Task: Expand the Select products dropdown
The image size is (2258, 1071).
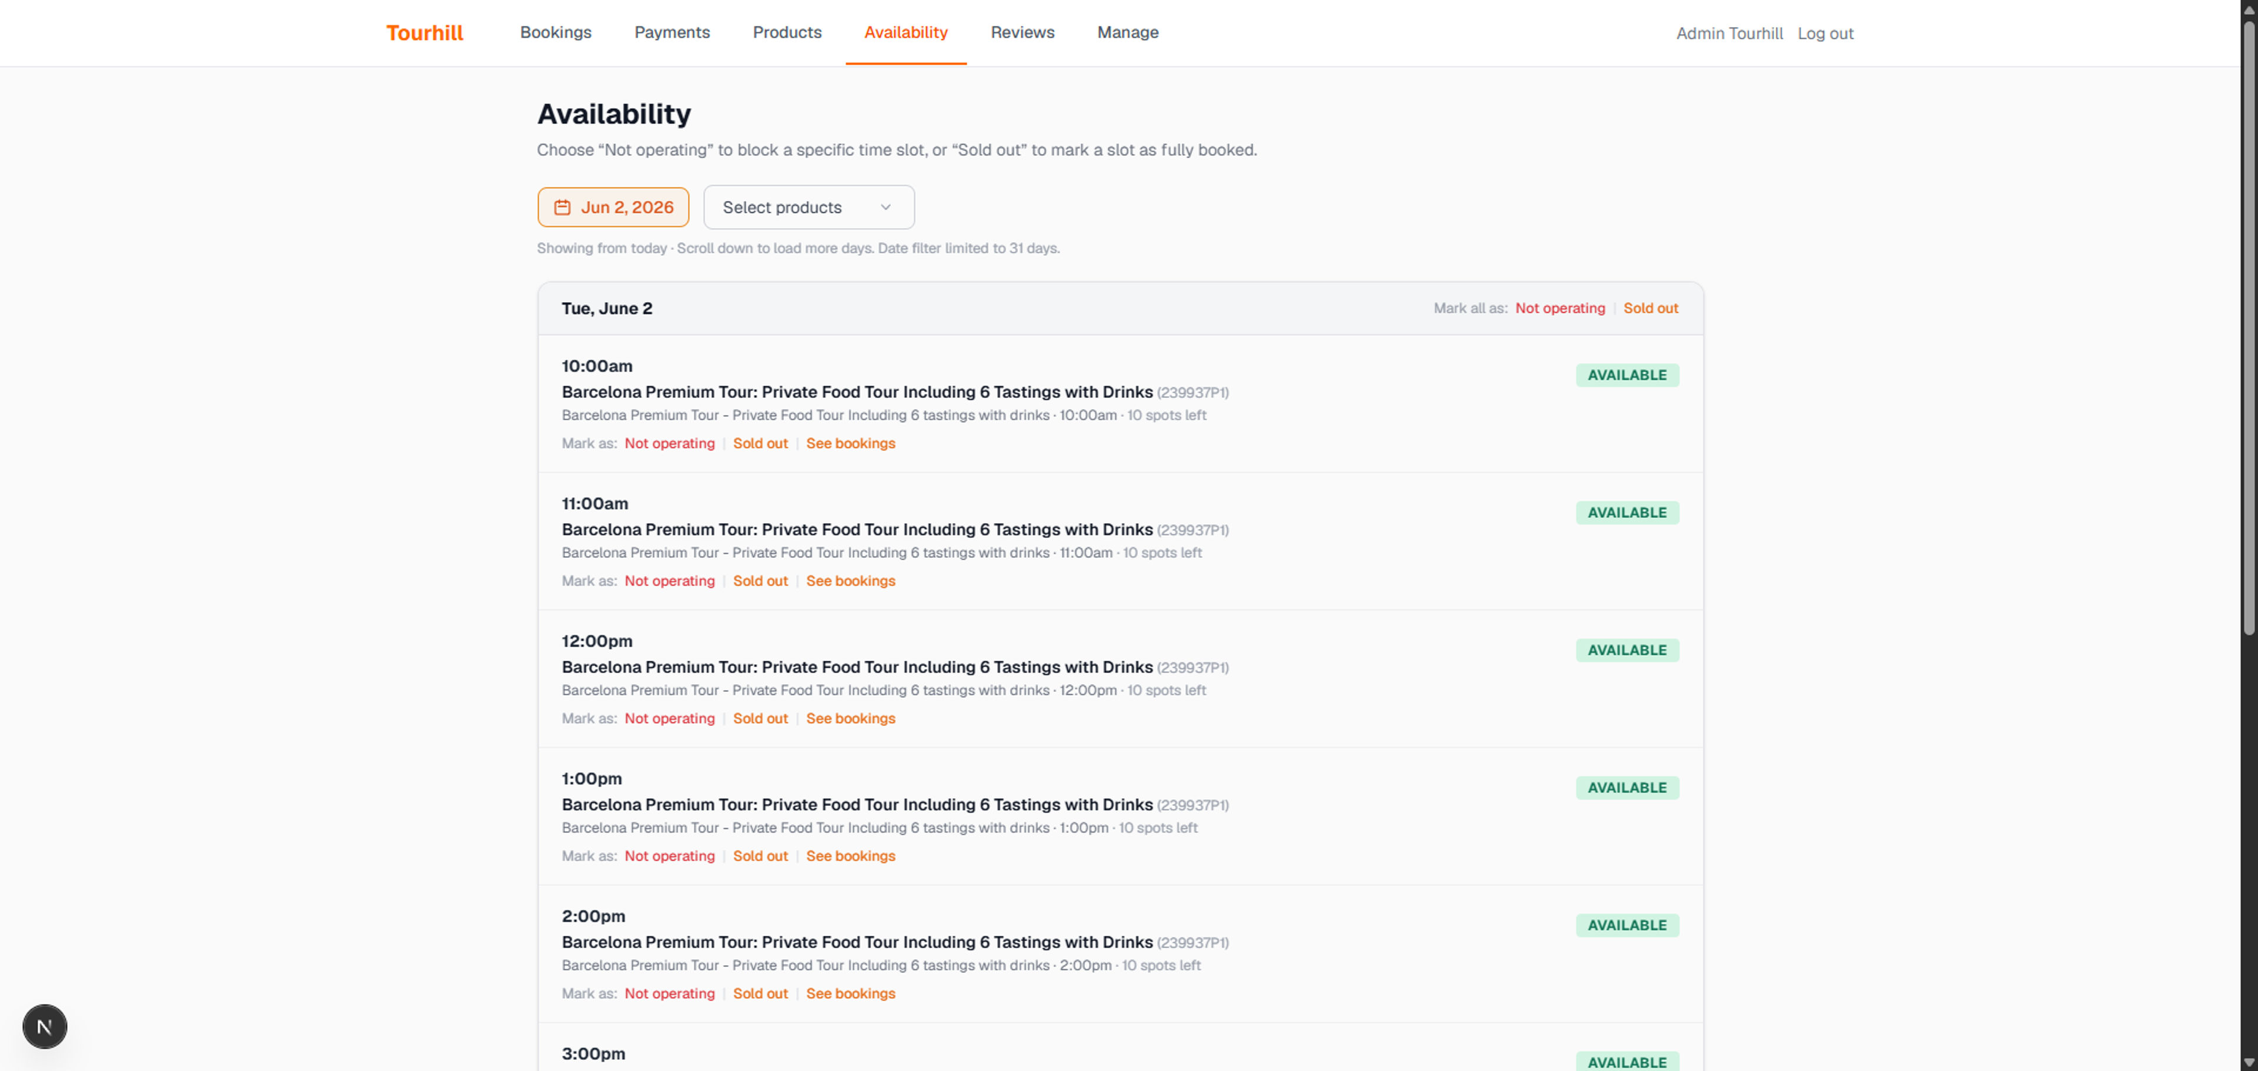Action: (x=808, y=207)
